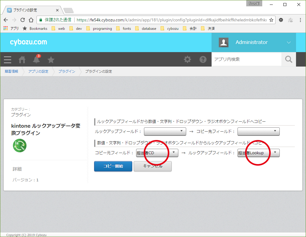Click the バージョン：1 text
This screenshot has width=306, height=237.
tap(26, 180)
